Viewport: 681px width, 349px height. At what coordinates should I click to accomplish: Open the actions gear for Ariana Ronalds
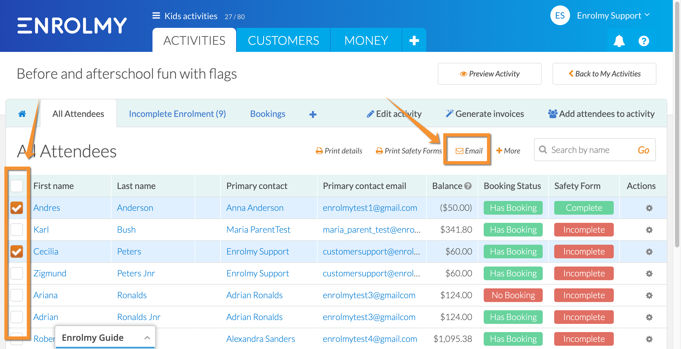649,295
